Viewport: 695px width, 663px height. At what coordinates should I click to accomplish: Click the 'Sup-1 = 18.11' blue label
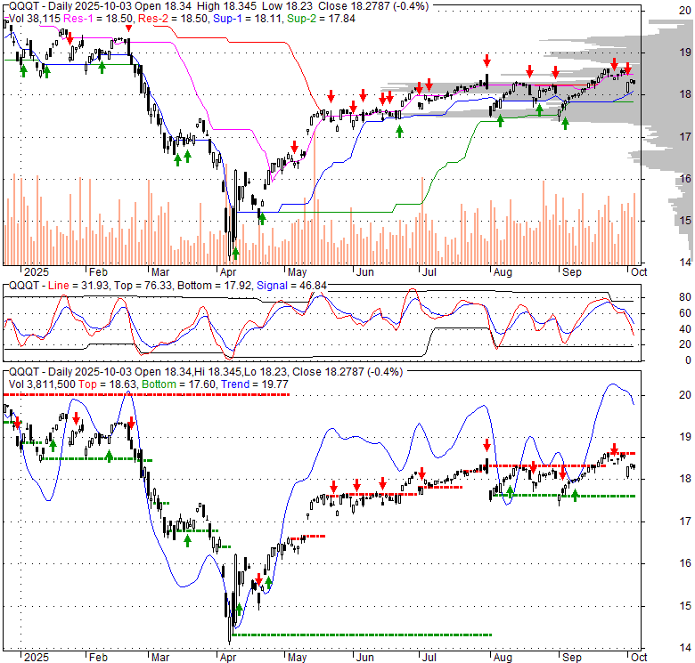tap(248, 19)
